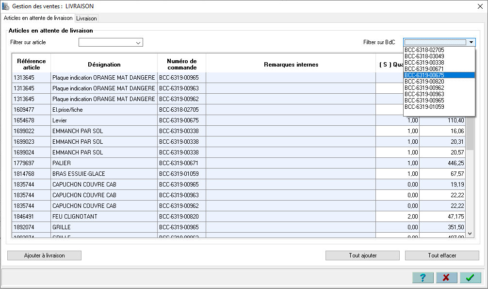Choose BCC-6319-00338 from BdC list

(x=439, y=62)
